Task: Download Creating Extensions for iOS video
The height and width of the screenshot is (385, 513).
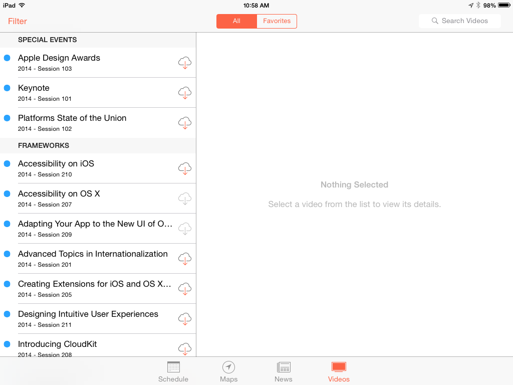Action: pyautogui.click(x=185, y=289)
